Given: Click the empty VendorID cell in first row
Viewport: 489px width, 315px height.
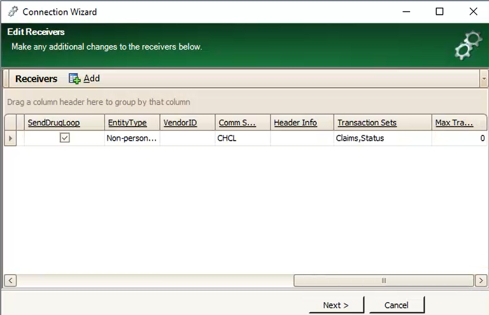Looking at the screenshot, I should tap(187, 138).
